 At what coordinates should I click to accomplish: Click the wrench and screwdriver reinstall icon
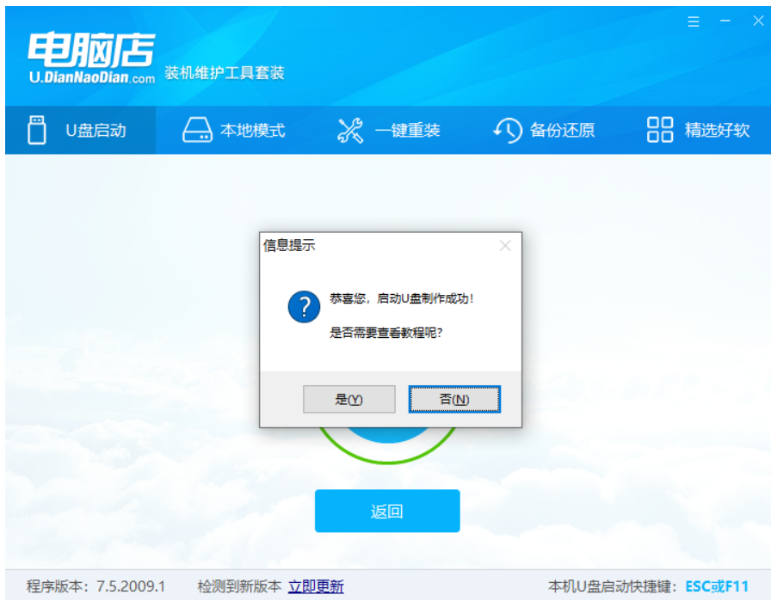tap(350, 131)
